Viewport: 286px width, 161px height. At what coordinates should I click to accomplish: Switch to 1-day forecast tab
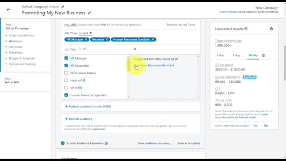click(220, 55)
